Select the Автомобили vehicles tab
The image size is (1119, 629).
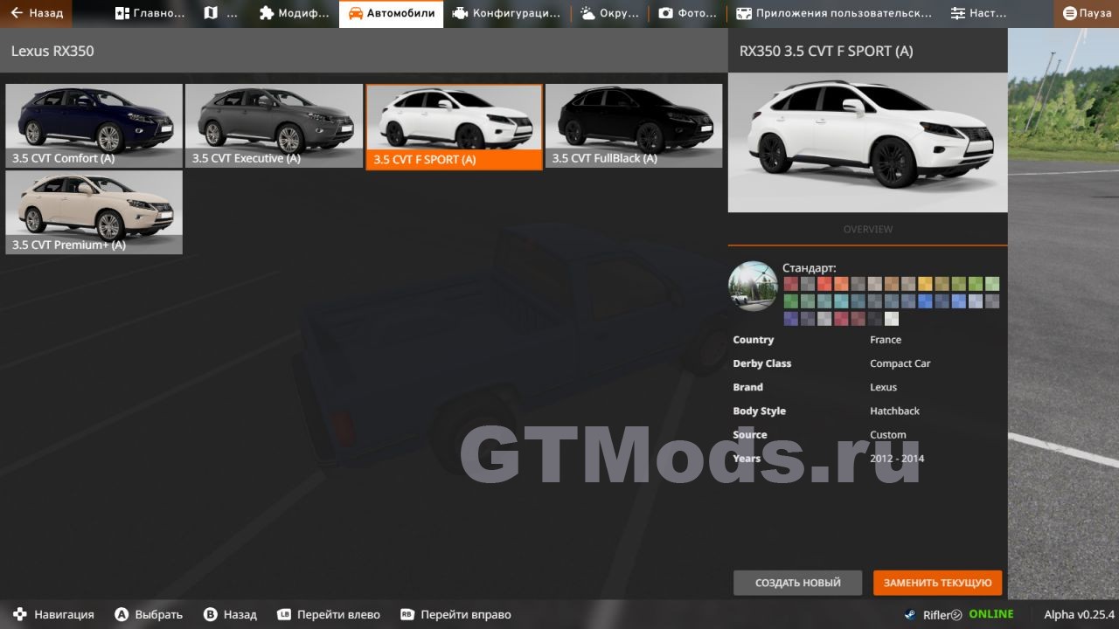coord(391,13)
